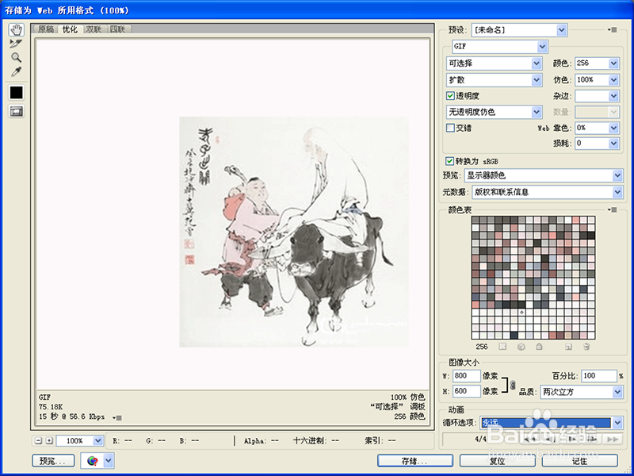The width and height of the screenshot is (634, 476).
Task: Click the painting preview image
Action: click(x=294, y=232)
